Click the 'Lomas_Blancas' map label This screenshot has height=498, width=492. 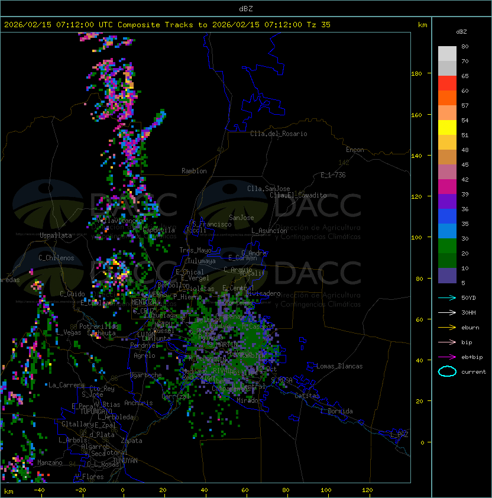pos(339,366)
